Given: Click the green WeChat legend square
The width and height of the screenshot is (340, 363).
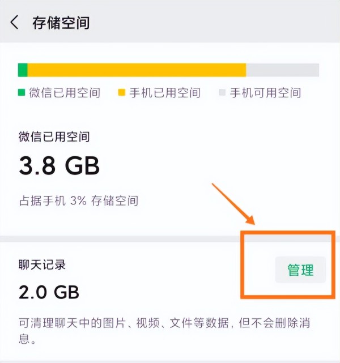Looking at the screenshot, I should (x=22, y=92).
